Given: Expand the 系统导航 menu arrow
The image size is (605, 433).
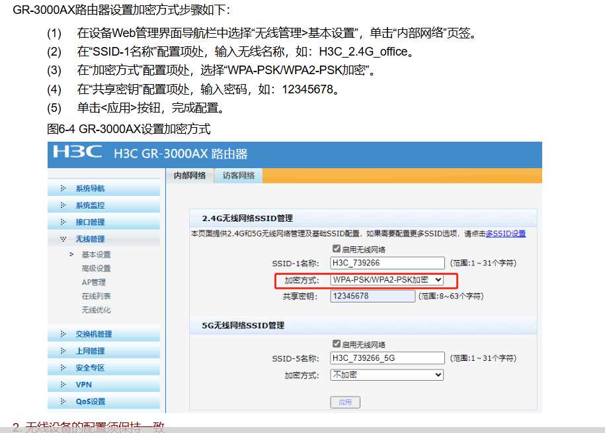Looking at the screenshot, I should tap(63, 188).
